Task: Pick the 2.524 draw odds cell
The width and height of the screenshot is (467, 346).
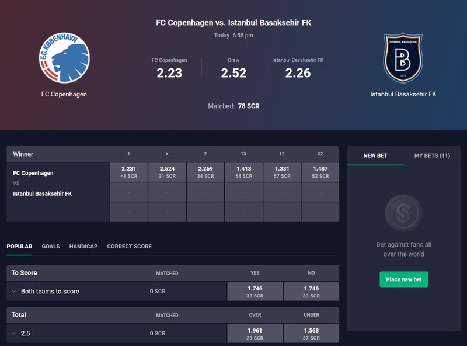Action: coord(167,172)
